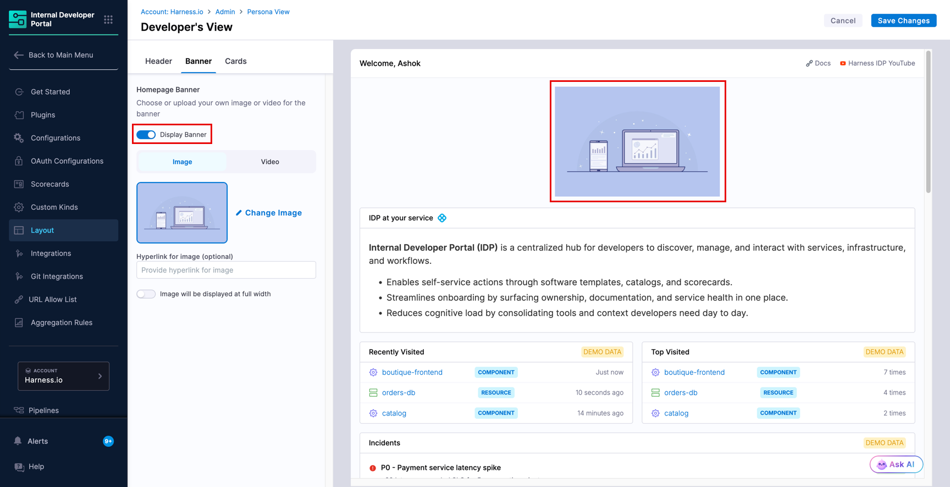Screen dimensions: 950x487
Task: Click the Harness icon beside IDP at your service
Action: pyautogui.click(x=442, y=218)
